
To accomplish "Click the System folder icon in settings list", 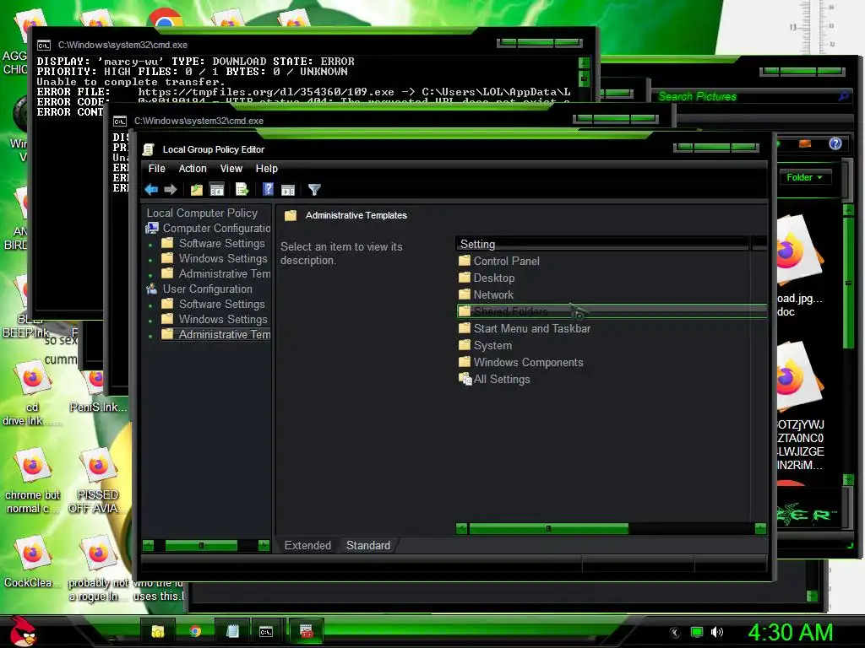I will tap(465, 345).
